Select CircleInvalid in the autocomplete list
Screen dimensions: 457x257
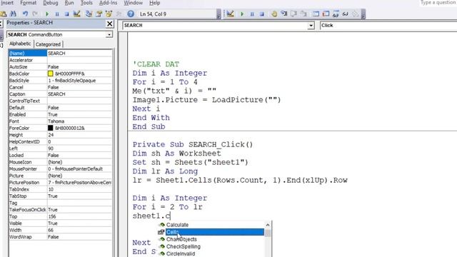(181, 254)
